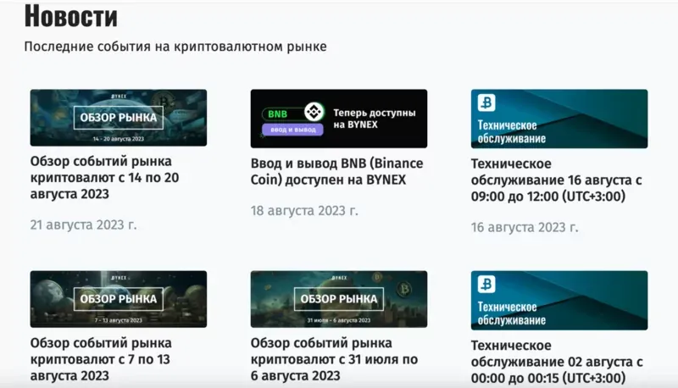Image resolution: width=678 pixels, height=388 pixels.
Task: Click the date '21 августа 2023 г.'
Action: [x=83, y=225]
